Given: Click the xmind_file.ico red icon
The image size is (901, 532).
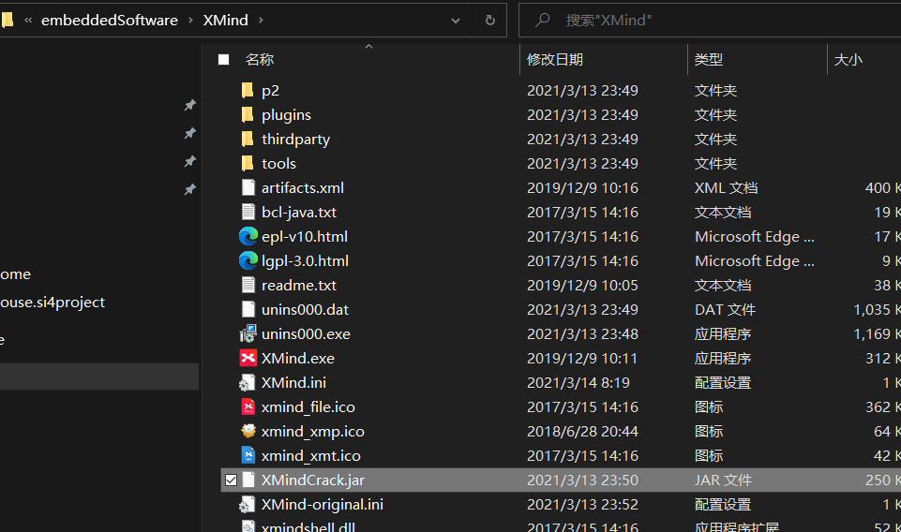Looking at the screenshot, I should point(248,406).
